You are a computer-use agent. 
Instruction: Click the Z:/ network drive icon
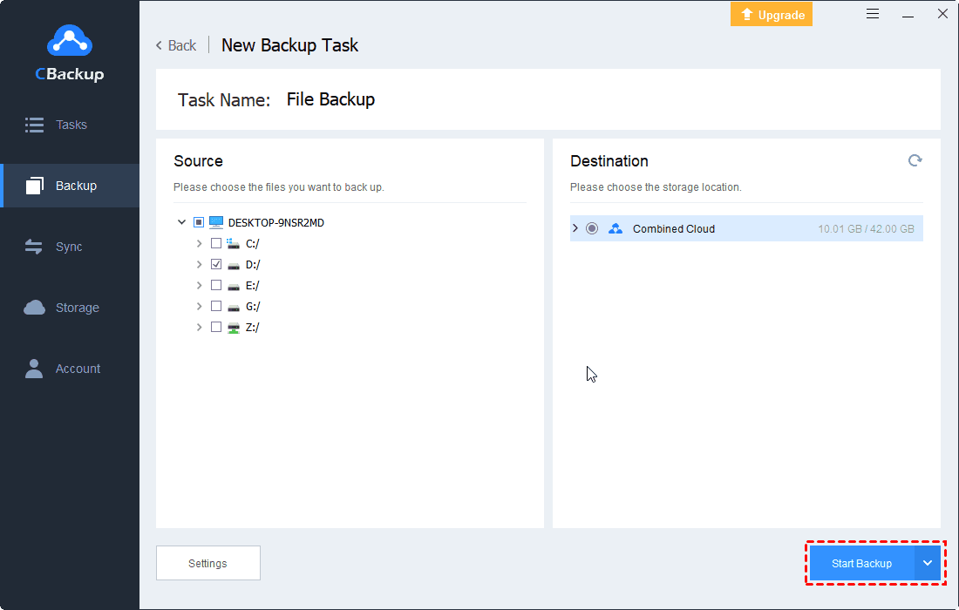click(x=233, y=328)
